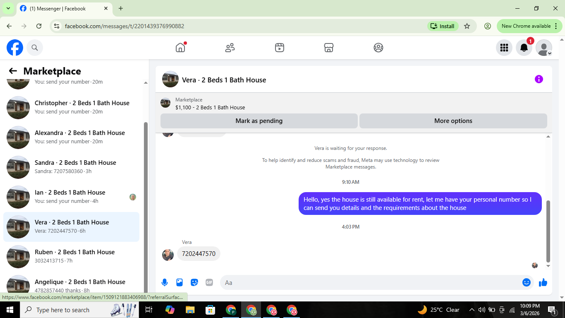Open the tab search dropdown
The image size is (565, 318).
tap(8, 8)
